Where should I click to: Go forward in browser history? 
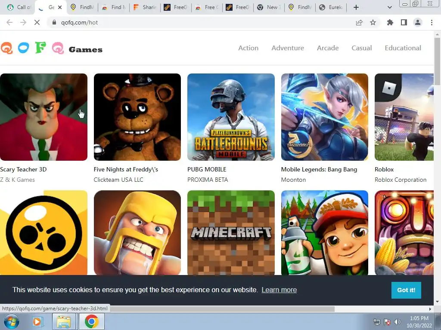pyautogui.click(x=23, y=22)
